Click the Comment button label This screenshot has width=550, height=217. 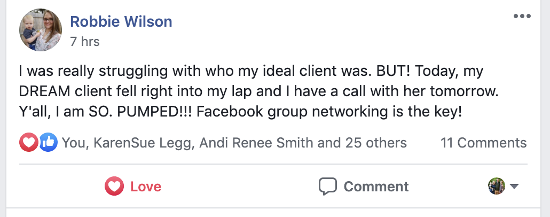pyautogui.click(x=376, y=186)
